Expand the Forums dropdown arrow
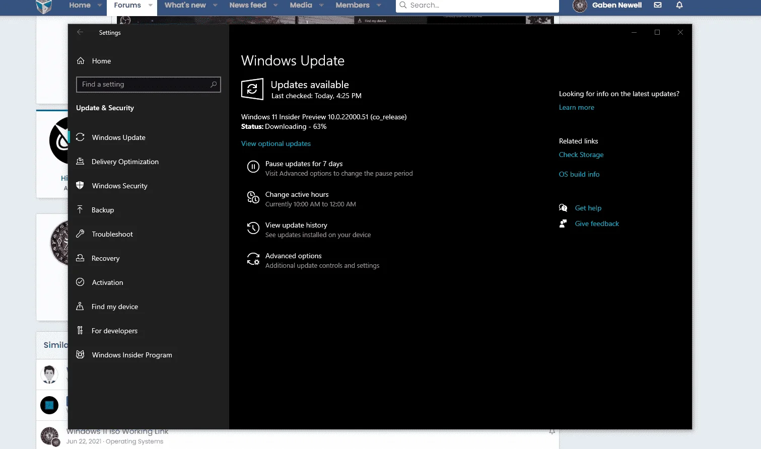 pos(150,6)
